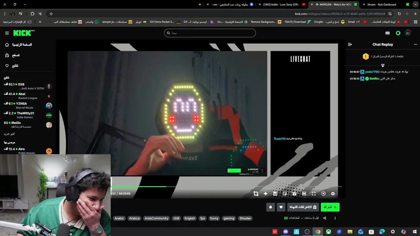Open Following in Kick sidebar
Image resolution: width=420 pixels, height=236 pixels.
tap(11, 66)
